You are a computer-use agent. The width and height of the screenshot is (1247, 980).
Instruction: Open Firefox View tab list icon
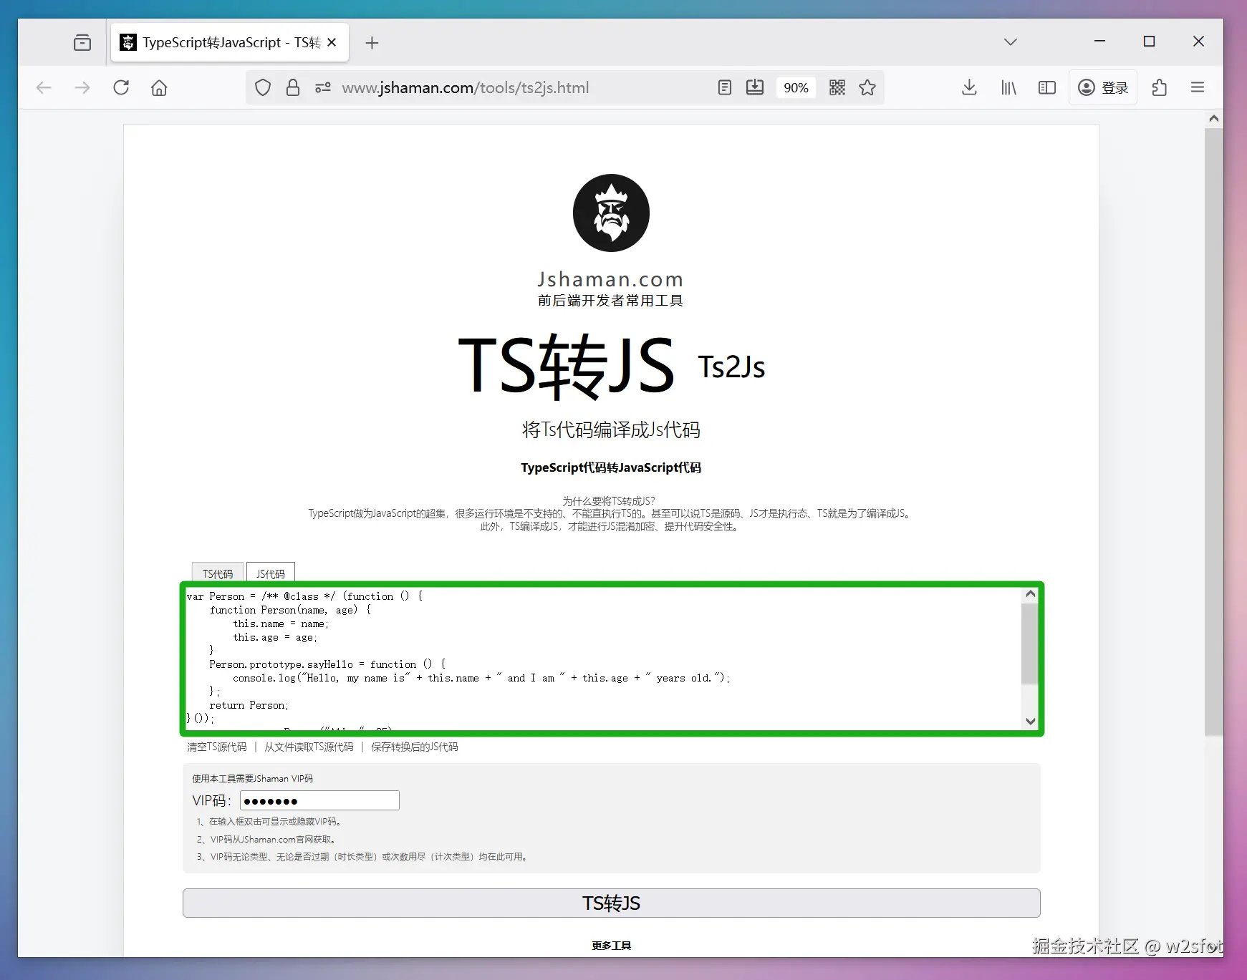(x=82, y=43)
